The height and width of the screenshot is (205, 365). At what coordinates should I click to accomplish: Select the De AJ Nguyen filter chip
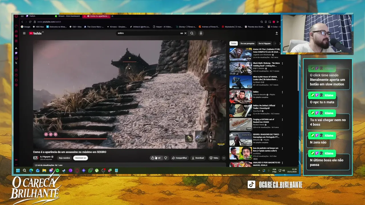[x=264, y=44]
